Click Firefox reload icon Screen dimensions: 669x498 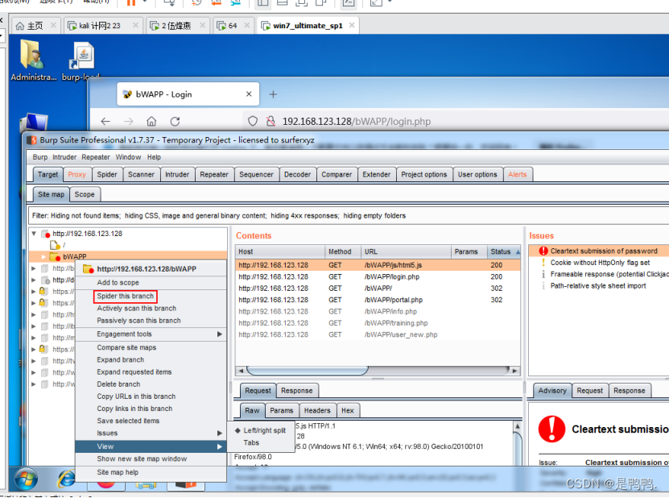(x=175, y=122)
